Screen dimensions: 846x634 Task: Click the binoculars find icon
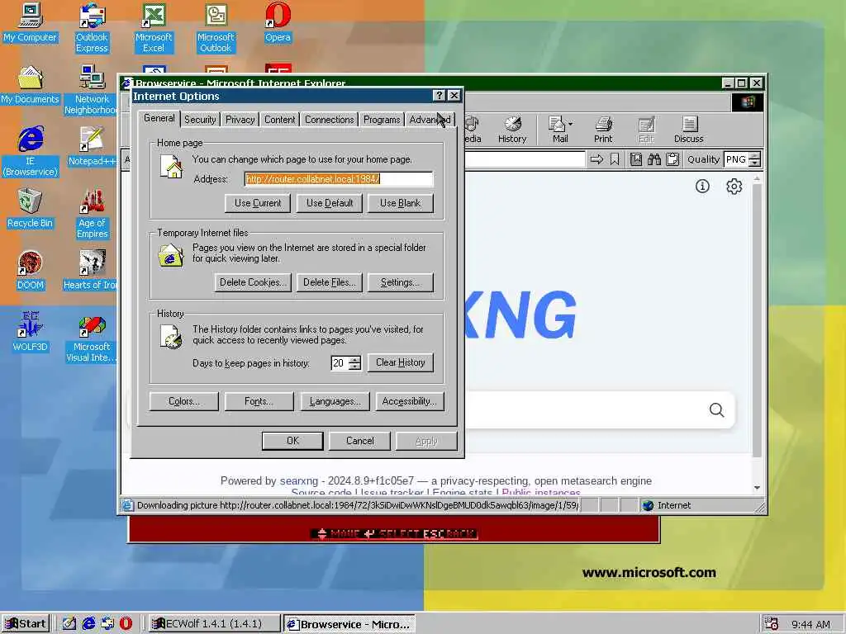(x=654, y=159)
